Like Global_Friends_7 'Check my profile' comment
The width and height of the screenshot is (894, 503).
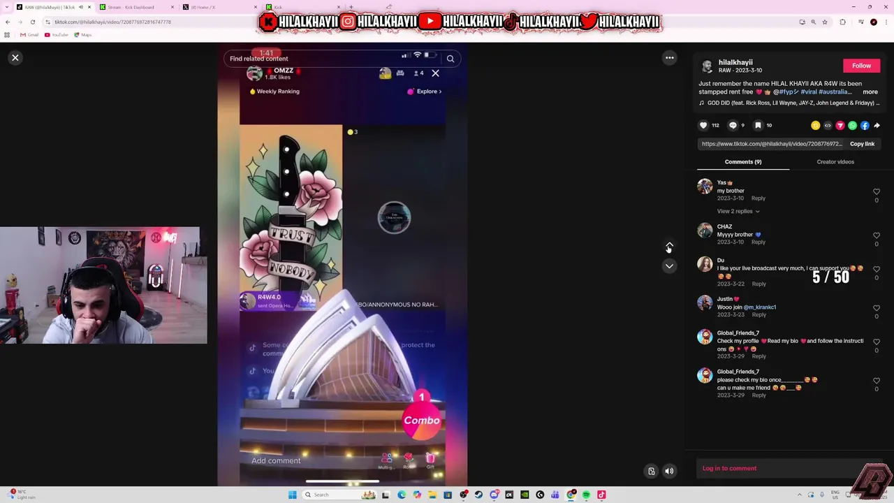point(877,342)
